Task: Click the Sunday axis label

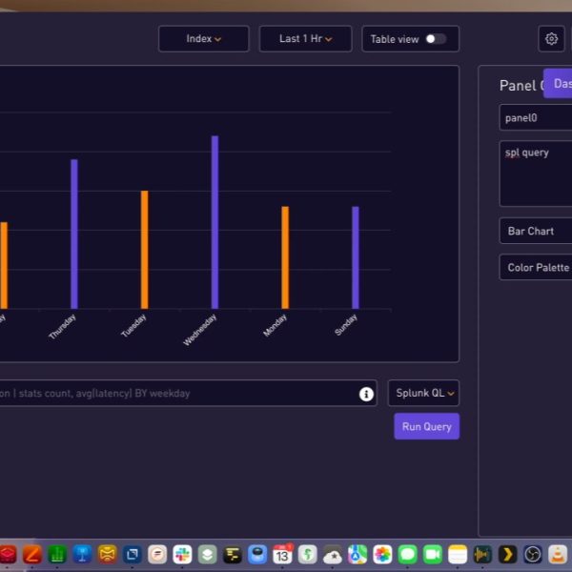Action: point(346,325)
